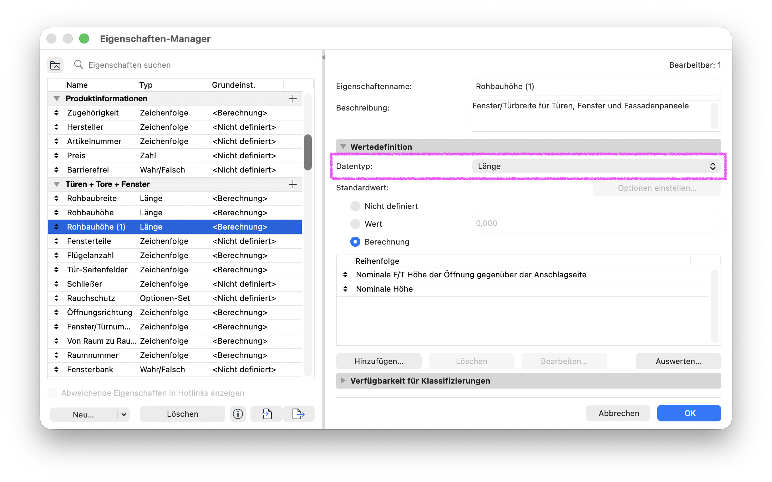The image size is (772, 482).
Task: Click the Hinzufügen... button
Action: point(379,361)
